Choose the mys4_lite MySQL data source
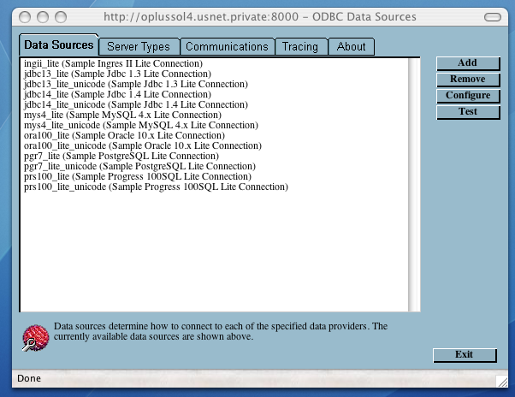Image resolution: width=515 pixels, height=397 pixels. pos(122,115)
